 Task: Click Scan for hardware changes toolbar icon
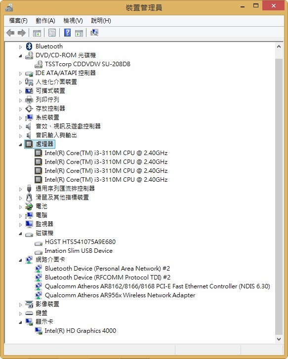tap(94, 33)
